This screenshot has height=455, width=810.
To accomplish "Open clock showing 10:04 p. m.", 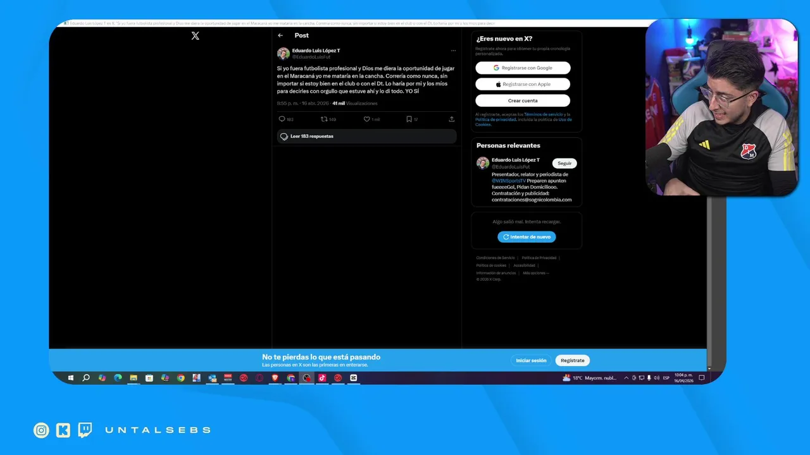I will pyautogui.click(x=684, y=378).
